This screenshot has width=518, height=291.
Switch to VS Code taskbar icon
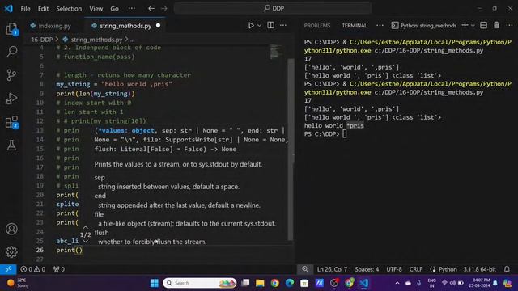click(x=363, y=283)
